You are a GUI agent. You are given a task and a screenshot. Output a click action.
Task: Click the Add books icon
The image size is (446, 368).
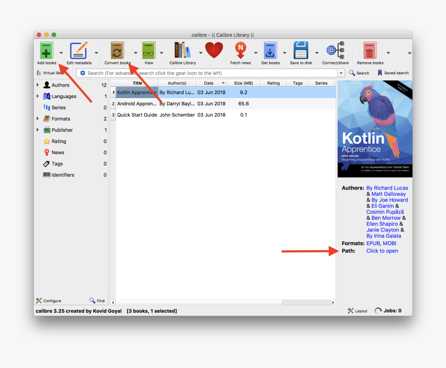pos(47,51)
